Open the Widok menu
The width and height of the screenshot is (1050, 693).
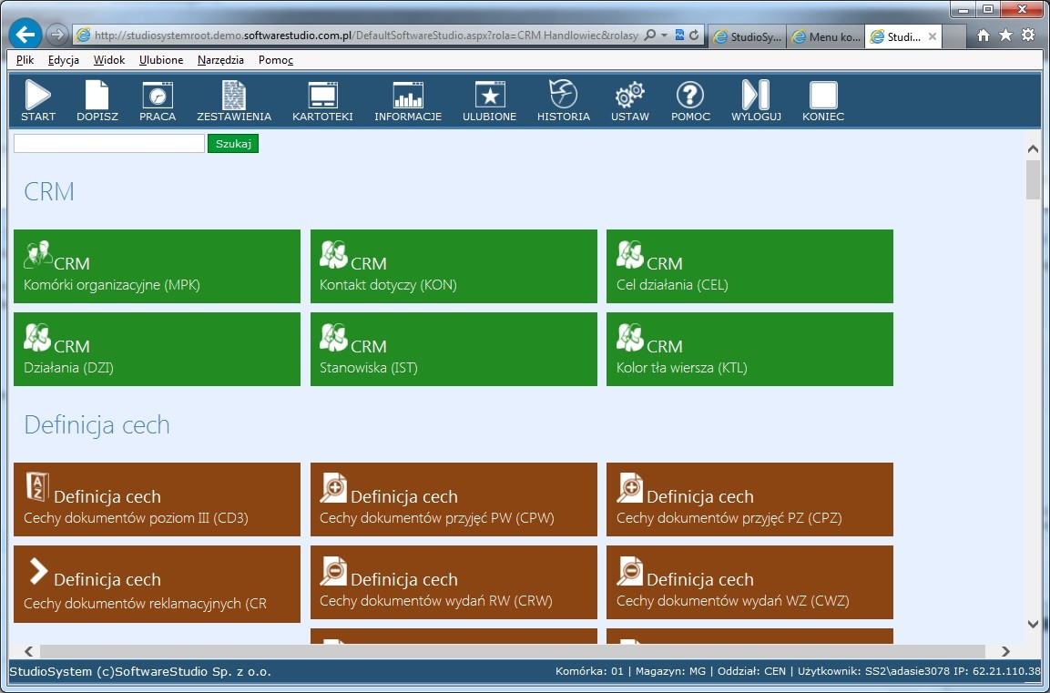pyautogui.click(x=109, y=60)
